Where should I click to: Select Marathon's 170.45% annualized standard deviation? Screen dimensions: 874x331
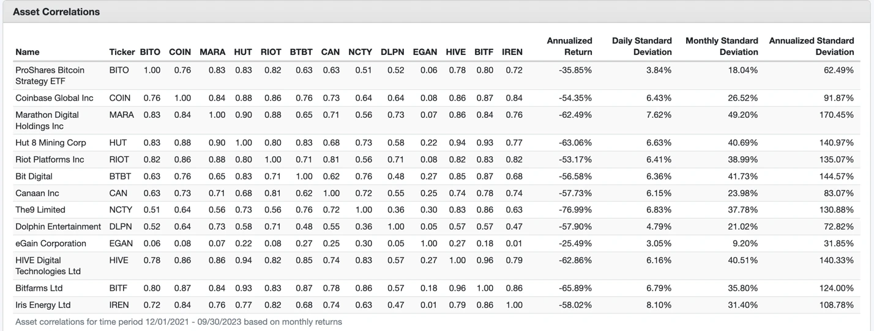[x=836, y=115]
